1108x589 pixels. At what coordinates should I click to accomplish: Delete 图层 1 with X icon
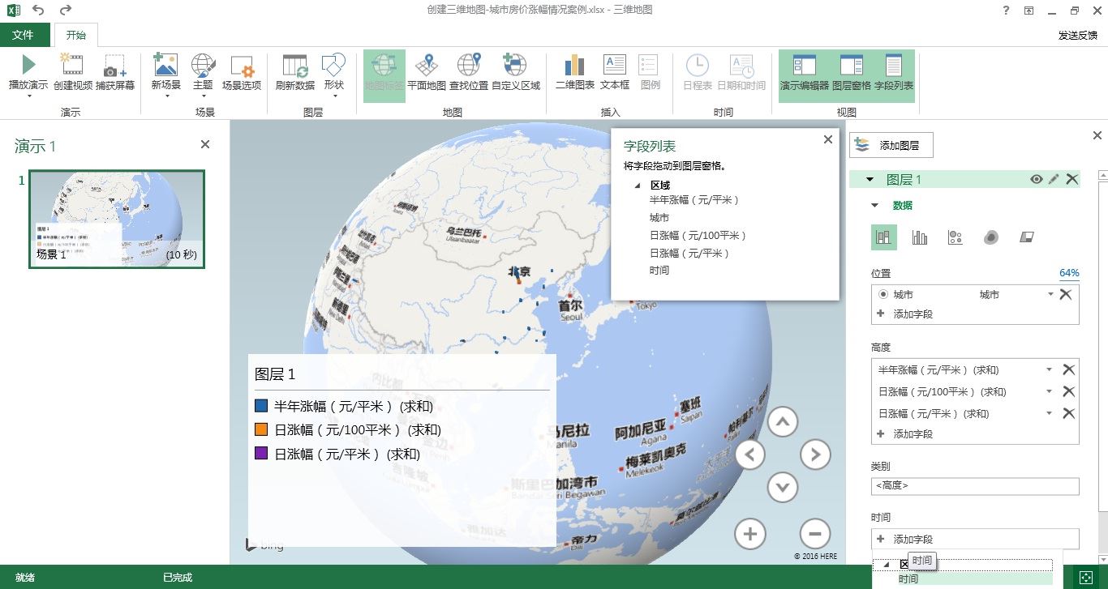pos(1072,180)
